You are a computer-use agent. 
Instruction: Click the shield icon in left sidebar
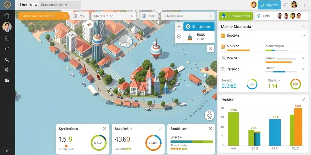pos(7,16)
